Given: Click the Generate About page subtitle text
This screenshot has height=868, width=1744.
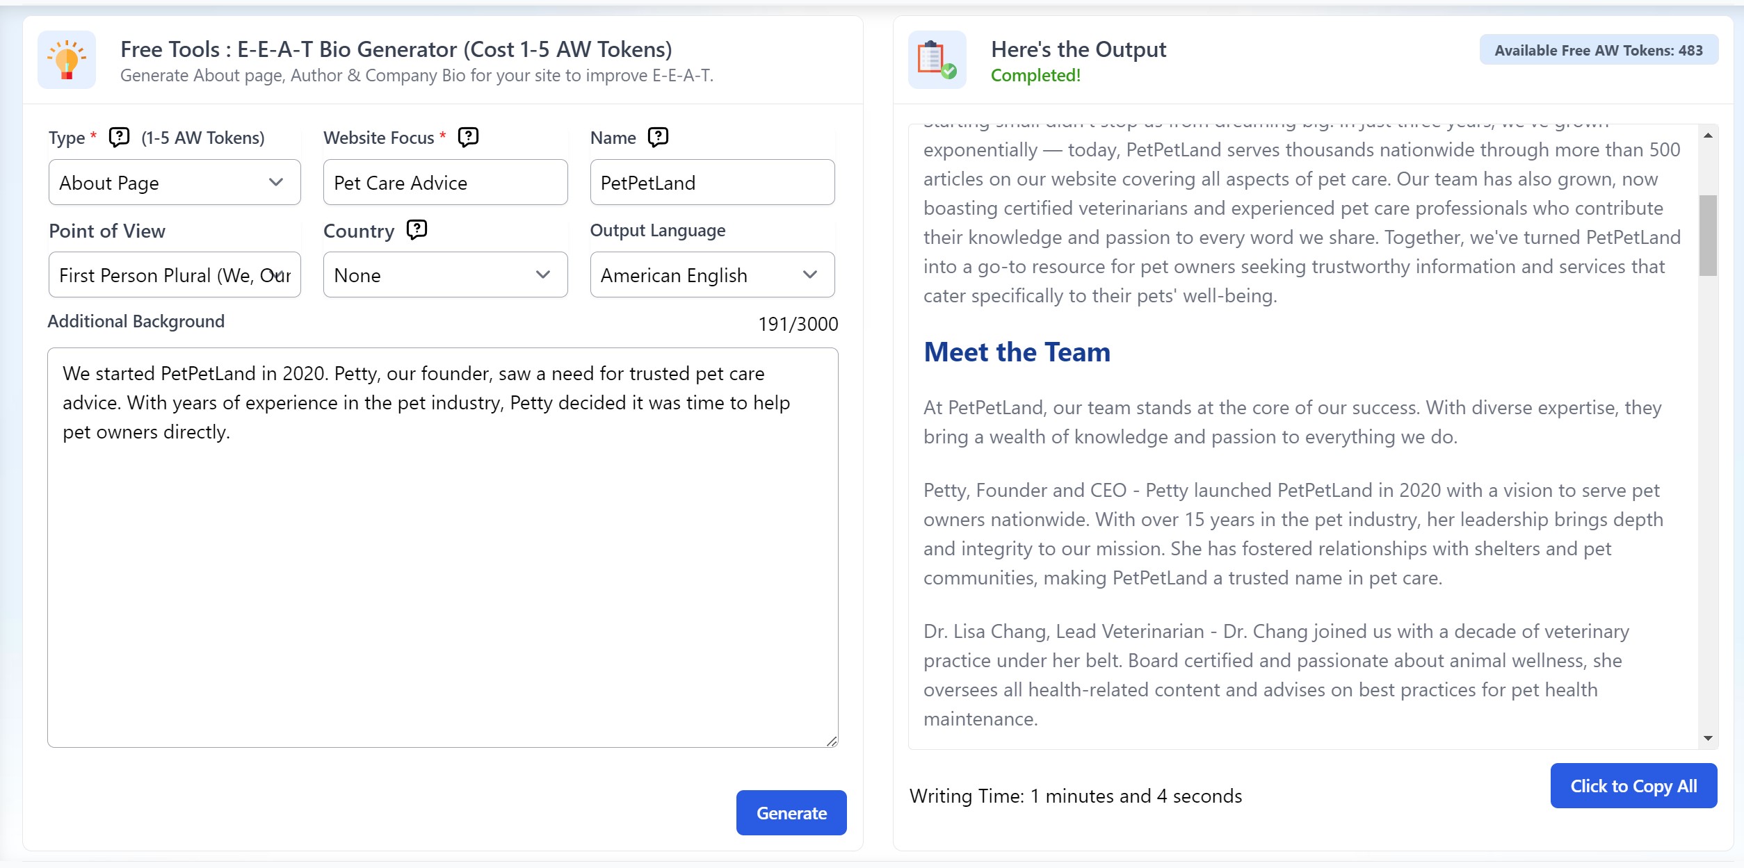Looking at the screenshot, I should point(417,75).
